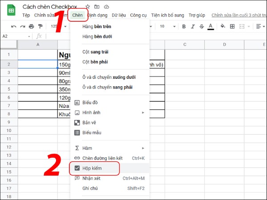
Task: Click the Print icon in toolbar
Action: coord(32,27)
